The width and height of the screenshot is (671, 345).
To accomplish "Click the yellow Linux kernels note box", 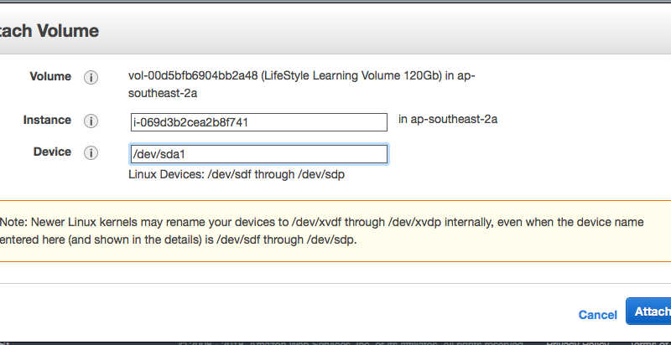I will point(335,231).
